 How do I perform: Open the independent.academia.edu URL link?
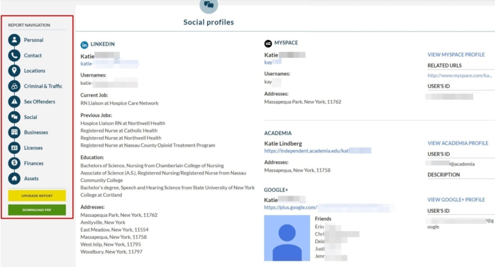(x=317, y=151)
